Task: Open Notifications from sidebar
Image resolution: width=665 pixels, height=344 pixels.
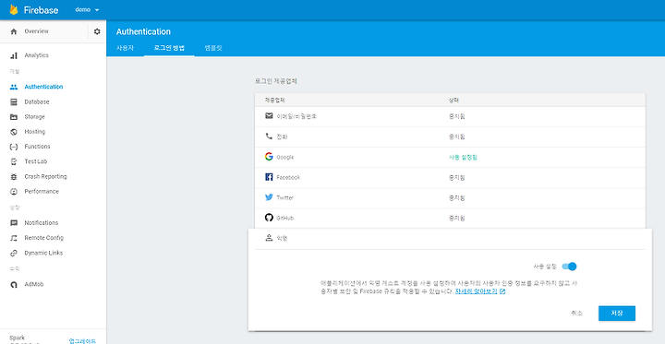Action: 42,223
